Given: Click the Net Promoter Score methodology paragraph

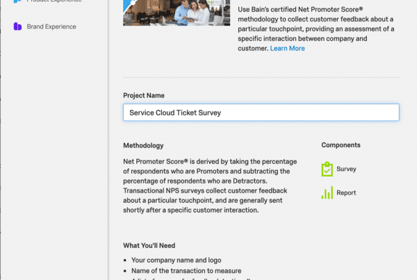Looking at the screenshot, I should (x=210, y=186).
